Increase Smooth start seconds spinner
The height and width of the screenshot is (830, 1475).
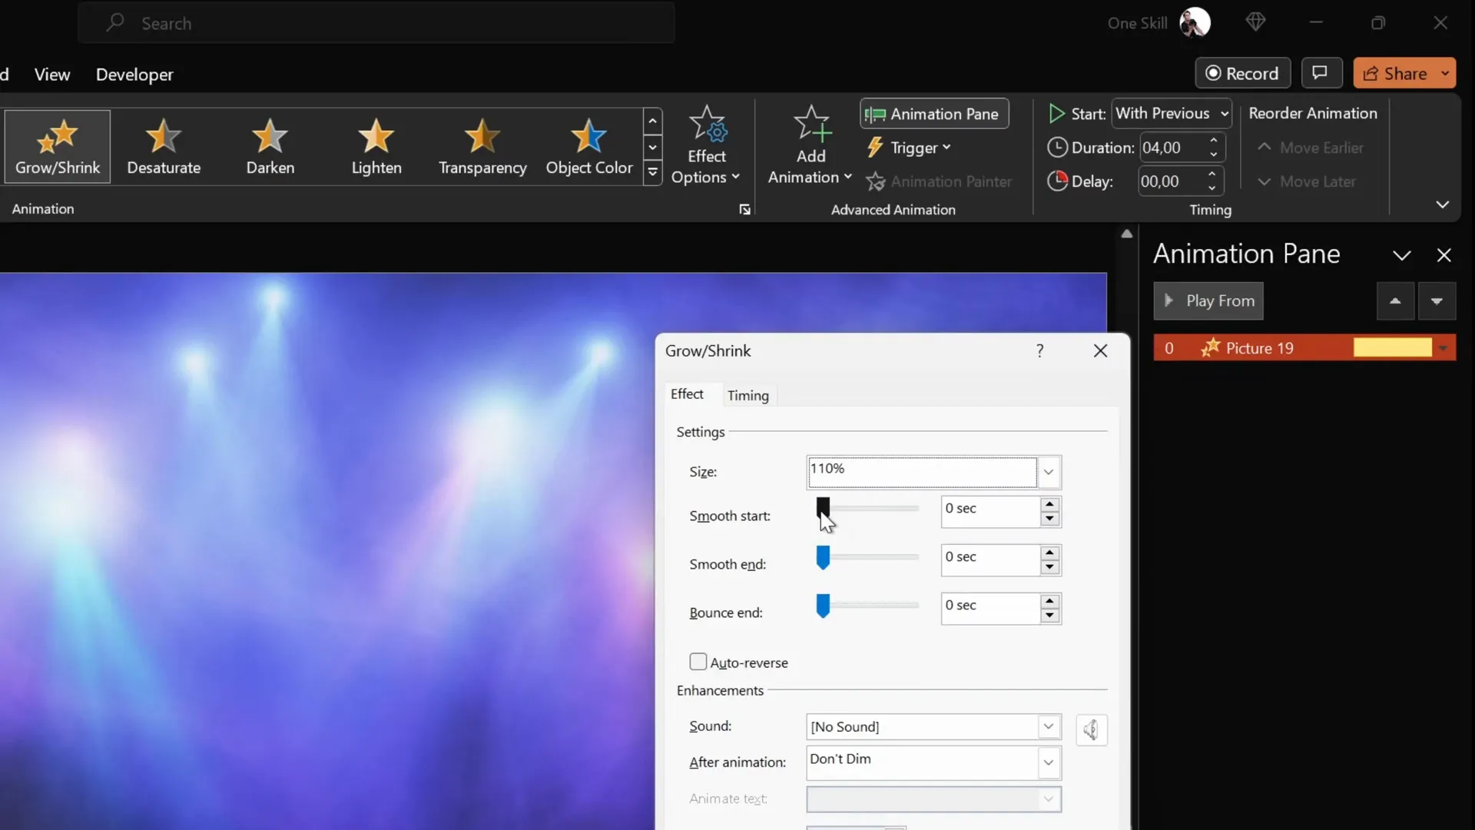pos(1050,504)
